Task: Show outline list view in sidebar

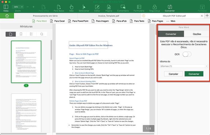Action: pos(31,34)
